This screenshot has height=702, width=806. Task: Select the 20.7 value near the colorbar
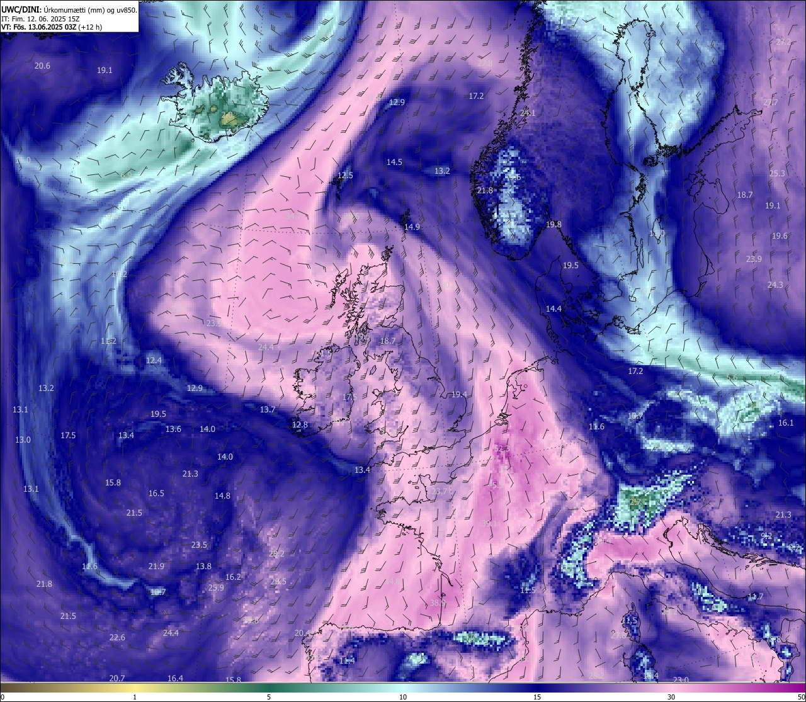click(117, 678)
